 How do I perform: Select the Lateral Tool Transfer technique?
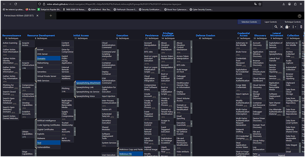(x=276, y=59)
